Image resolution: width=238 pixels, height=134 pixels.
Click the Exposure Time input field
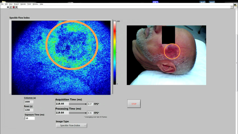click(x=31, y=118)
